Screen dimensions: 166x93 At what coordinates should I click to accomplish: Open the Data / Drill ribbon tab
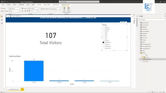(47, 5)
